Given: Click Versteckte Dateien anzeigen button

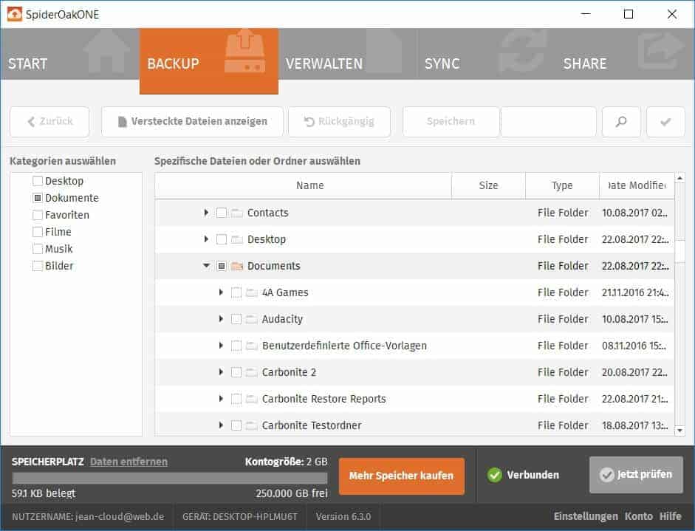Looking at the screenshot, I should coord(192,121).
